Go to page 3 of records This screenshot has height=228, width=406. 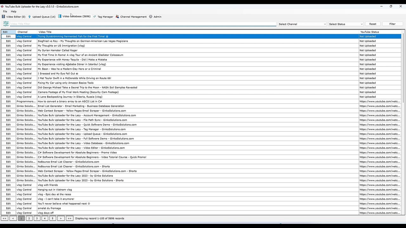(x=37, y=218)
